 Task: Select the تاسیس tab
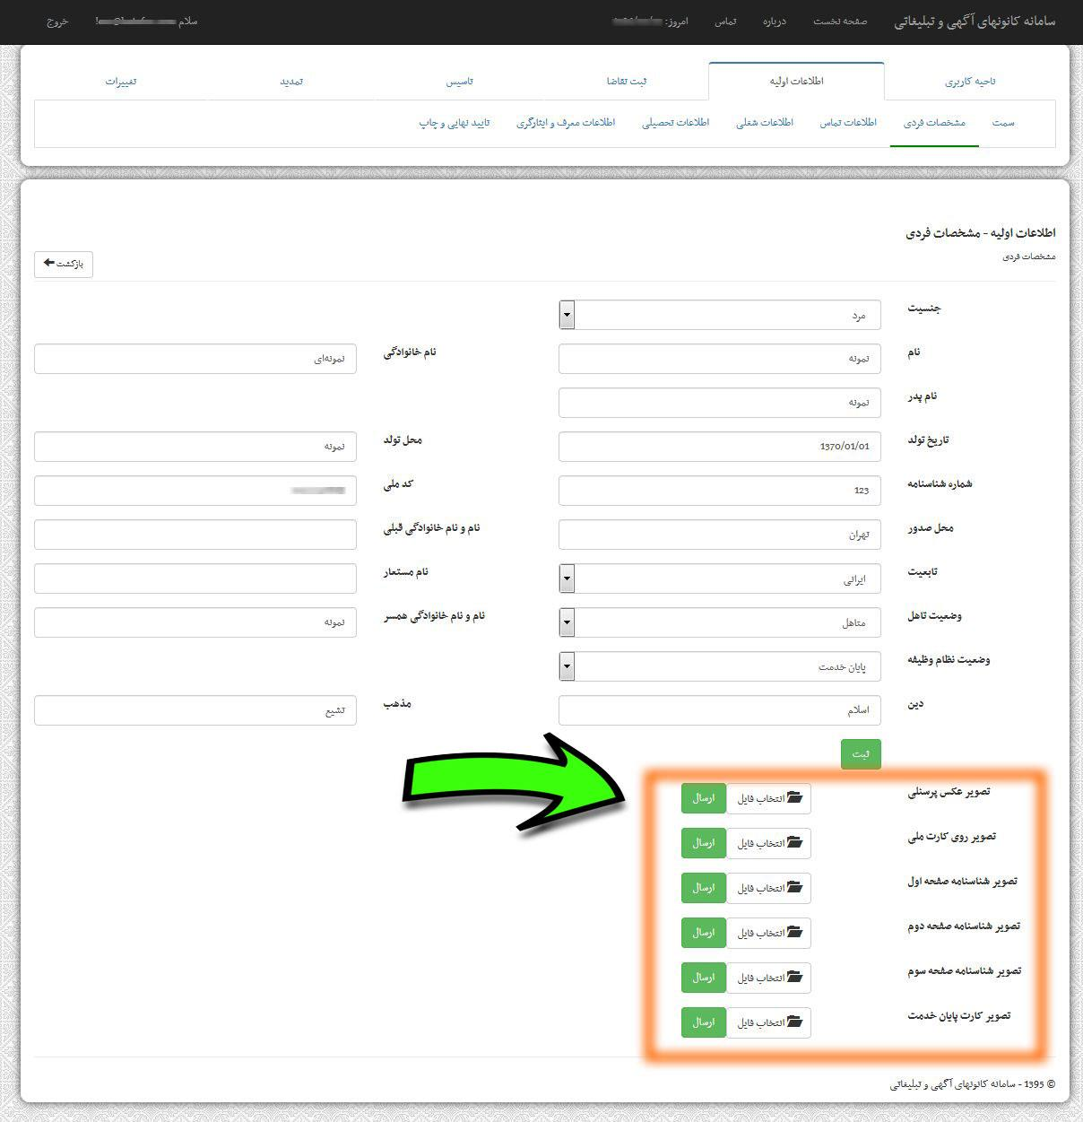click(459, 82)
